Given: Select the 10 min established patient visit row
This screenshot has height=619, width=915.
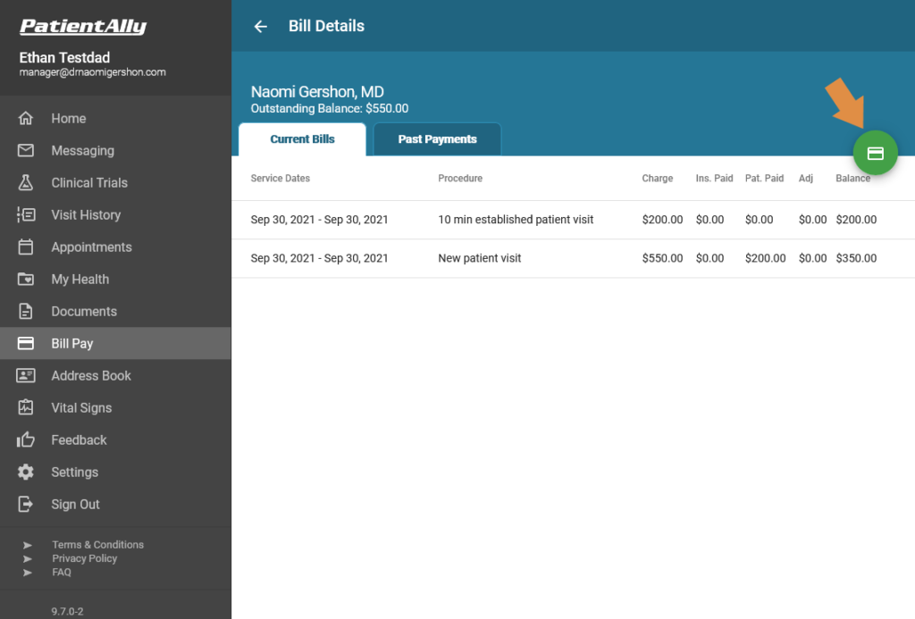Looking at the screenshot, I should point(573,220).
